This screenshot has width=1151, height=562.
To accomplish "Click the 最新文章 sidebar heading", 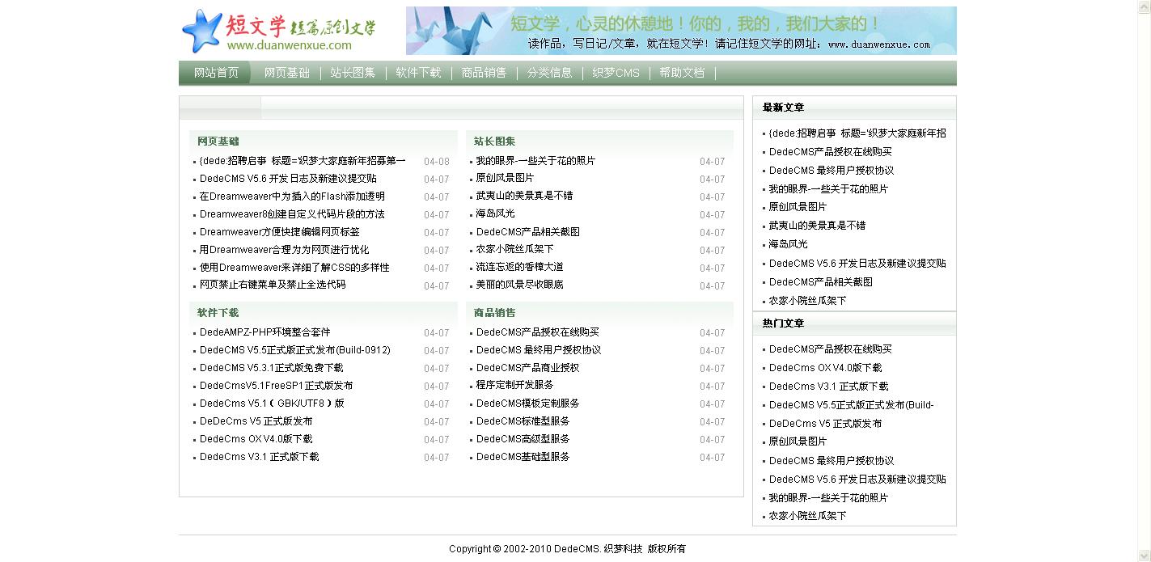I will [x=783, y=108].
